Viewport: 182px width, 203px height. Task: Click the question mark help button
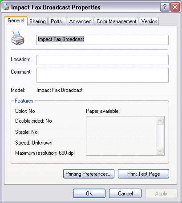[165, 7]
